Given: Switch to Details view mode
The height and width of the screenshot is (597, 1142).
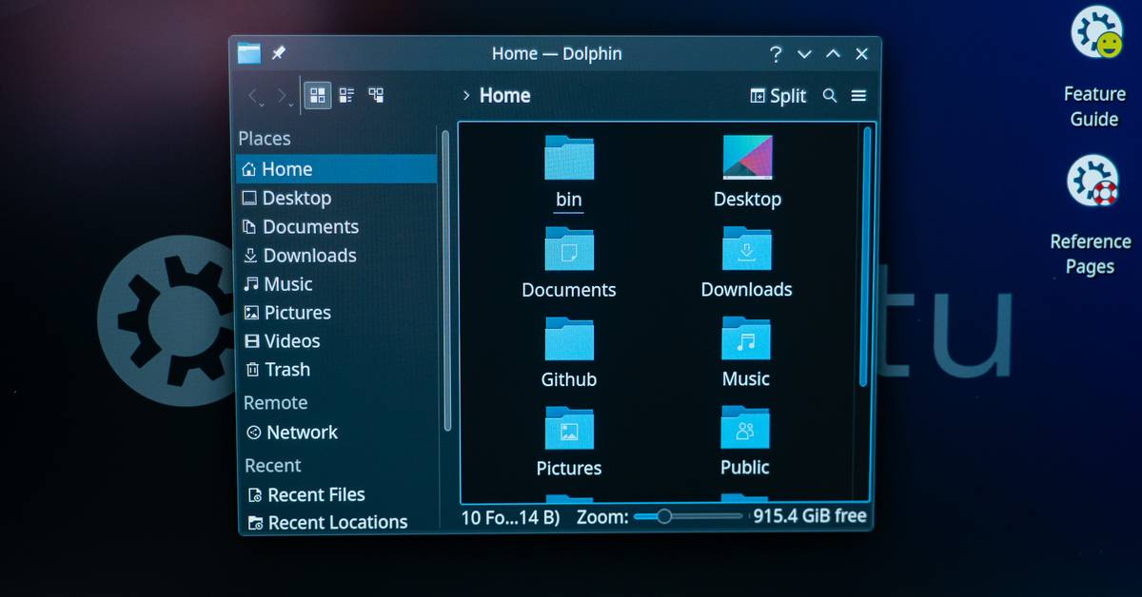Looking at the screenshot, I should (377, 95).
